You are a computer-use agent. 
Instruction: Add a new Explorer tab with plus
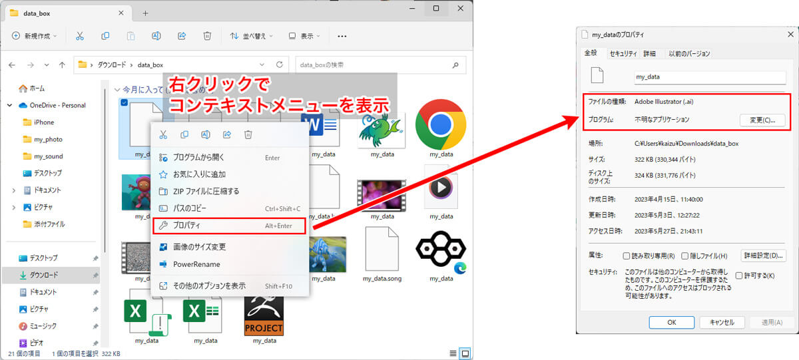[x=145, y=13]
